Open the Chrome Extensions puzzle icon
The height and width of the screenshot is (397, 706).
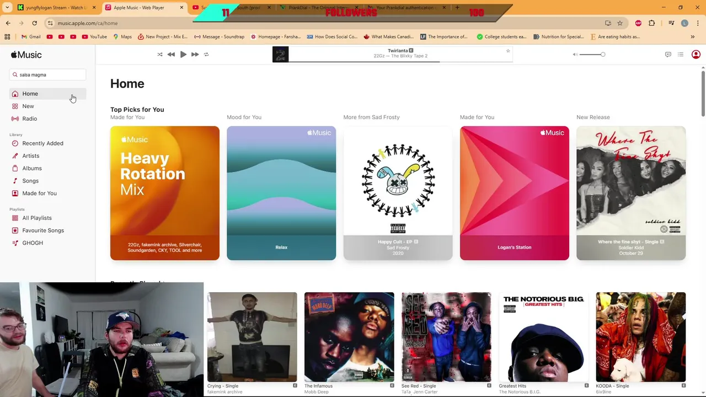point(652,23)
